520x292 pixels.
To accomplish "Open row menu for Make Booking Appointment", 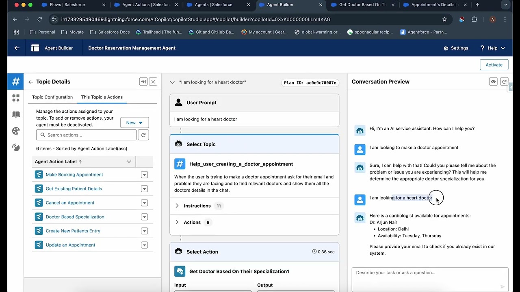I will (x=144, y=175).
